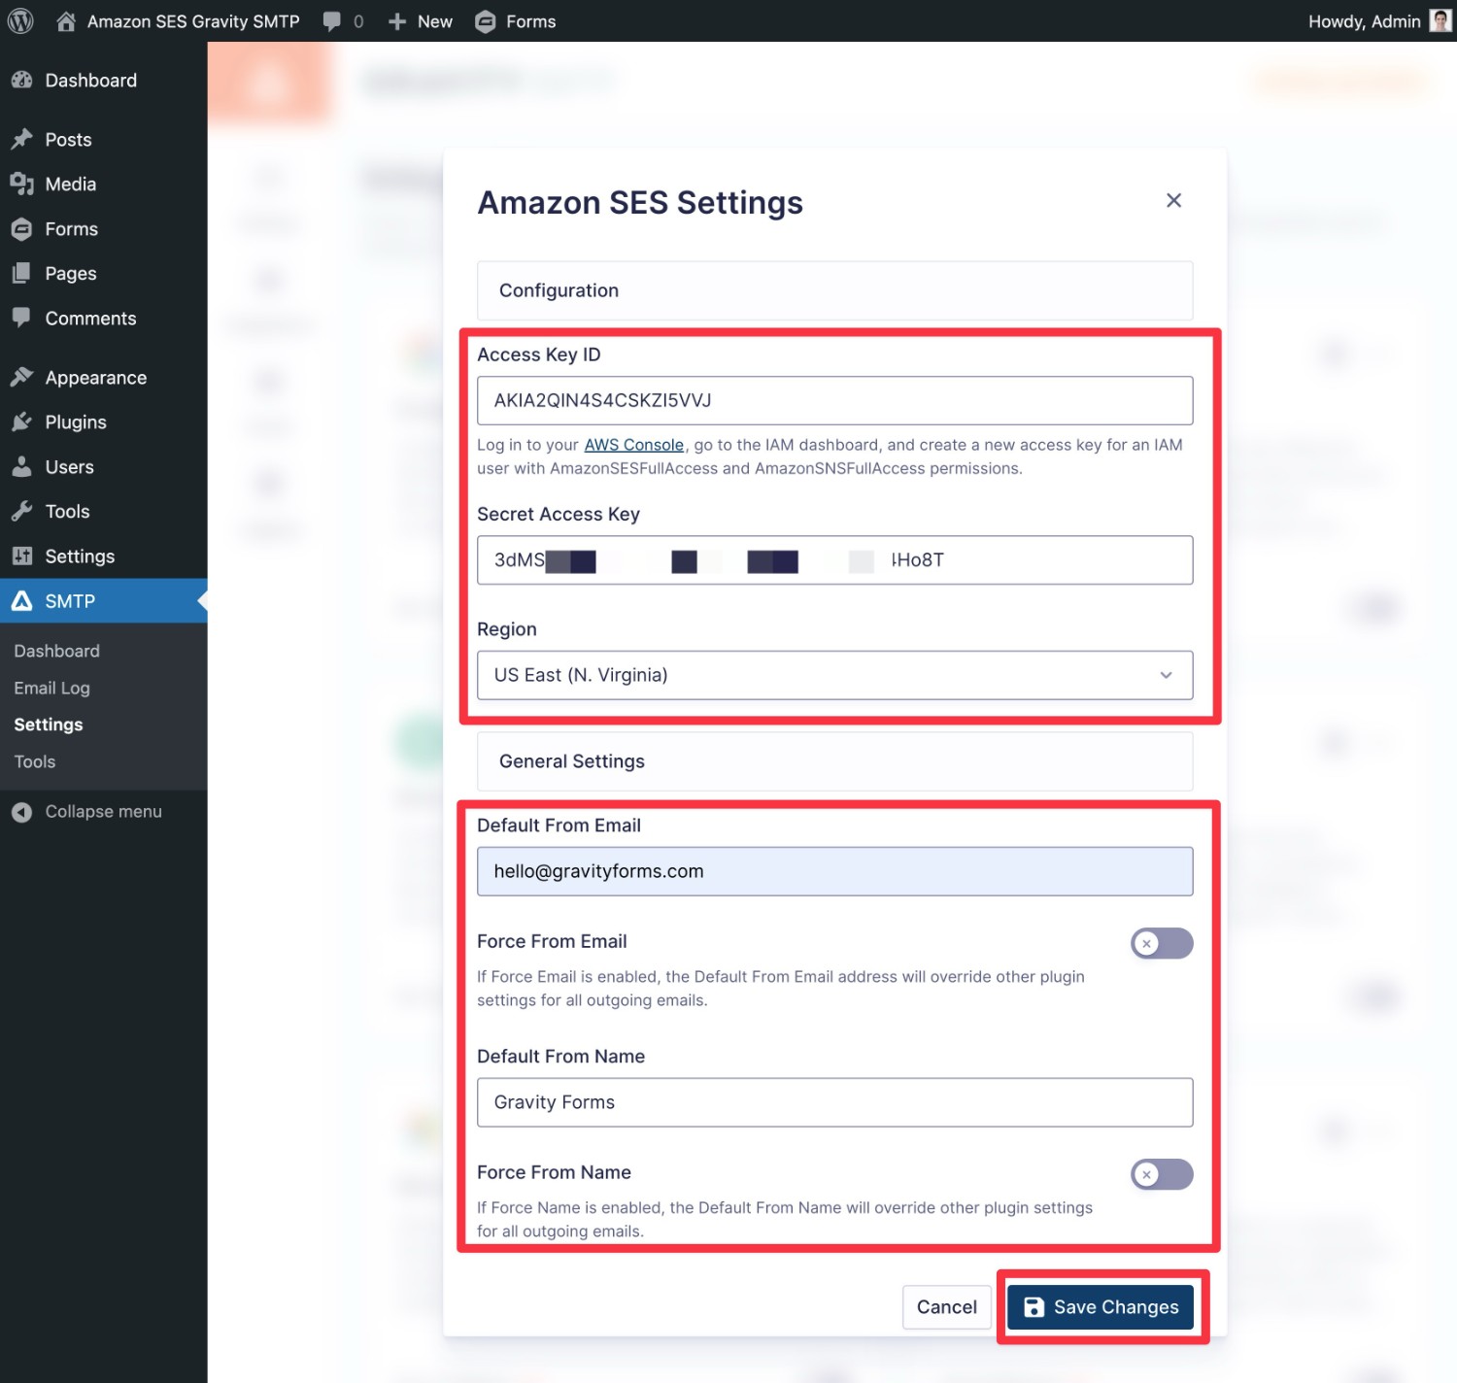Click the Plugins plug icon
This screenshot has width=1457, height=1383.
[21, 422]
